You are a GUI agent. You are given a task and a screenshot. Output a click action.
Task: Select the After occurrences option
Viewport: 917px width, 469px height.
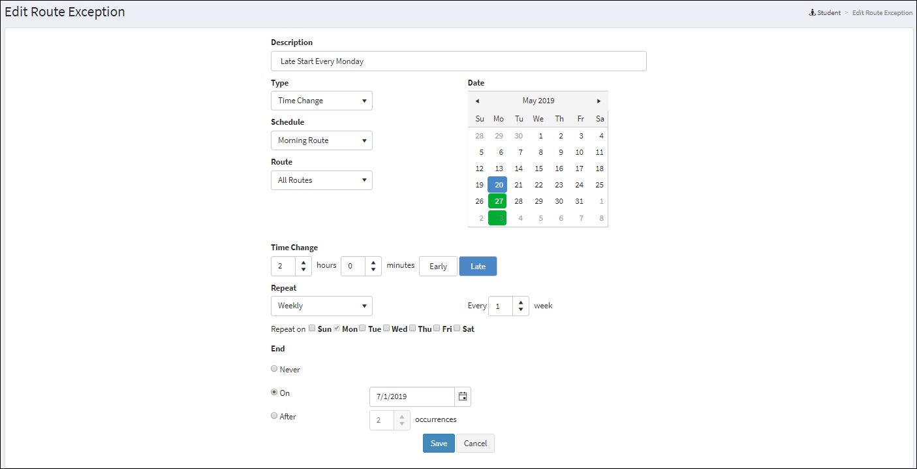pyautogui.click(x=274, y=415)
